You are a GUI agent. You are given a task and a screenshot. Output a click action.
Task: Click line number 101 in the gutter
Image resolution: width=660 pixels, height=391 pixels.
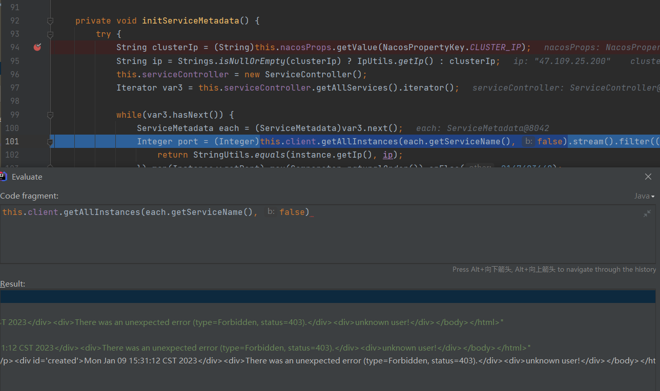coord(12,141)
